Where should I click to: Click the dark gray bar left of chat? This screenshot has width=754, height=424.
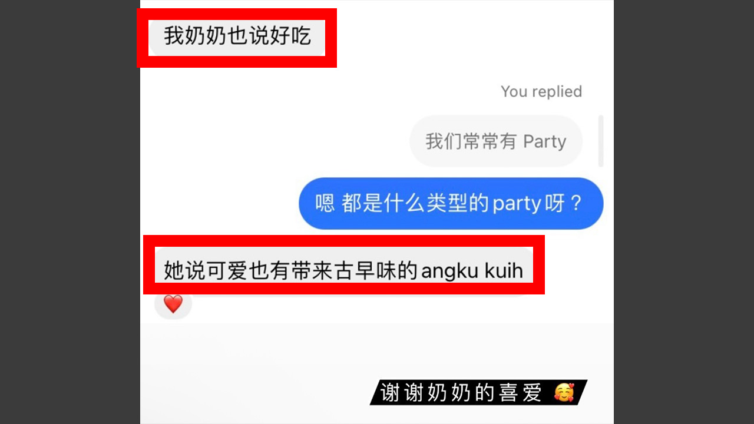pos(70,212)
